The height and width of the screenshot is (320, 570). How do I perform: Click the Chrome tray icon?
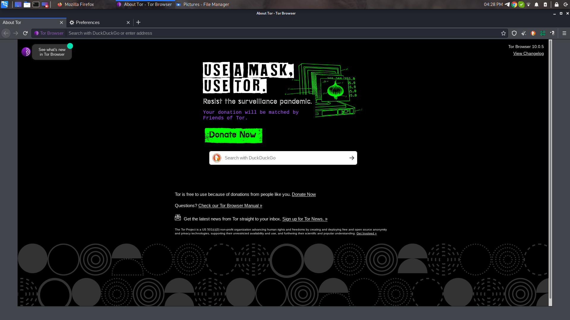coord(514,4)
